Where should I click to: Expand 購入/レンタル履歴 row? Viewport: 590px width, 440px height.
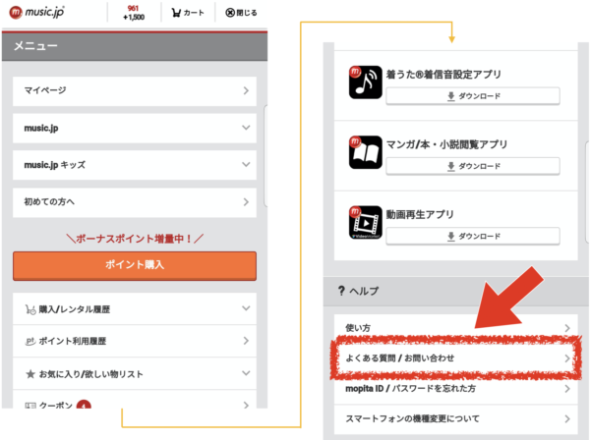tap(135, 308)
